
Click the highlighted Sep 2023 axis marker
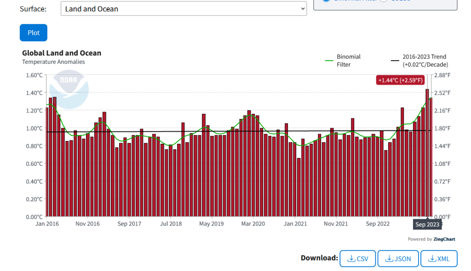click(x=427, y=224)
